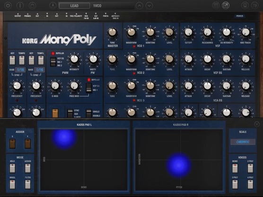Select the KAOSS PAD R title
Image resolution: width=263 pixels, height=197 pixels.
[181, 125]
